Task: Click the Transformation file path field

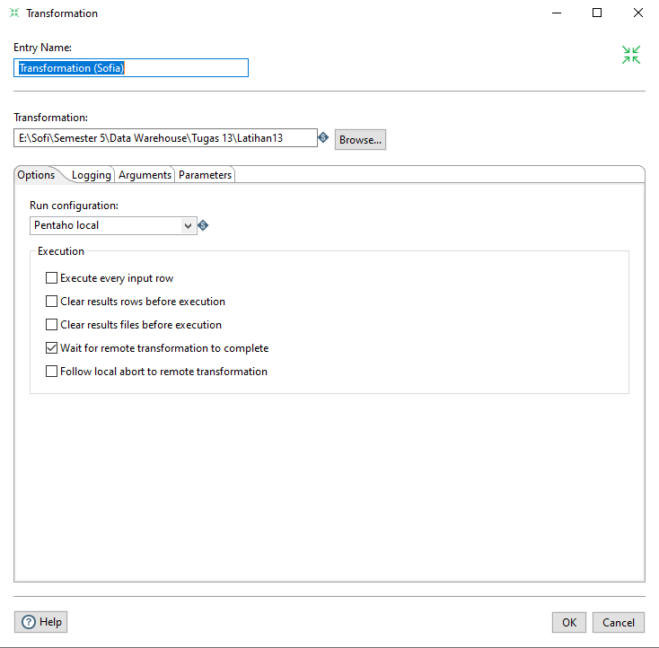Action: click(x=165, y=138)
